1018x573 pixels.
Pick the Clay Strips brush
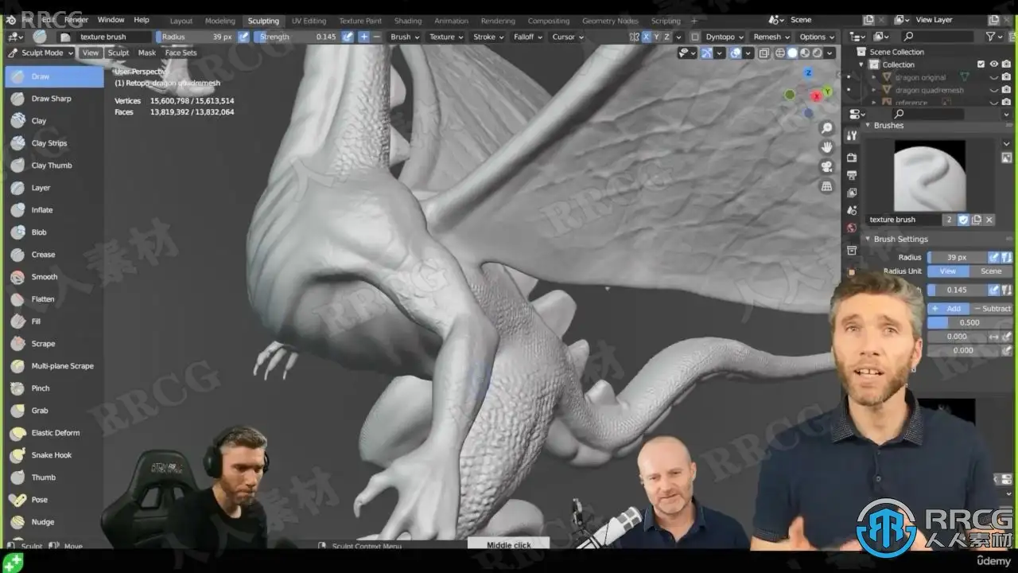[54, 143]
